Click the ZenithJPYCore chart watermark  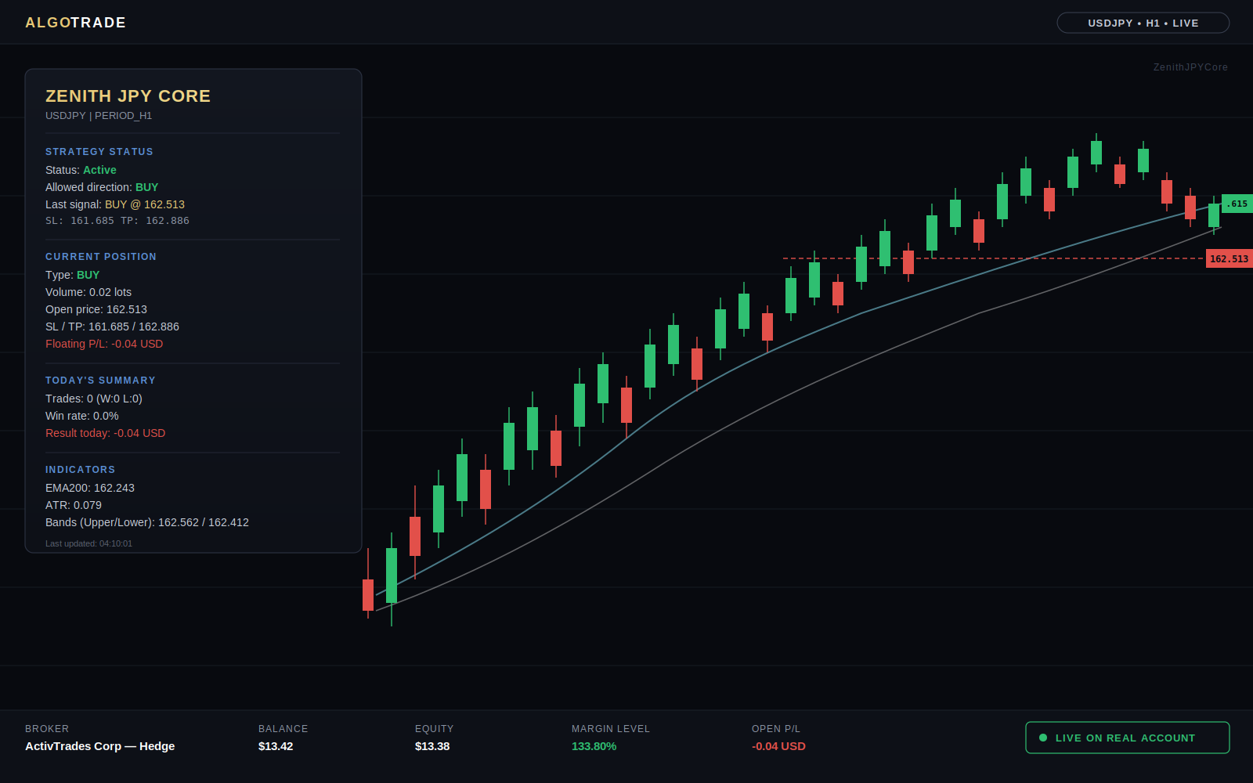(x=1190, y=67)
